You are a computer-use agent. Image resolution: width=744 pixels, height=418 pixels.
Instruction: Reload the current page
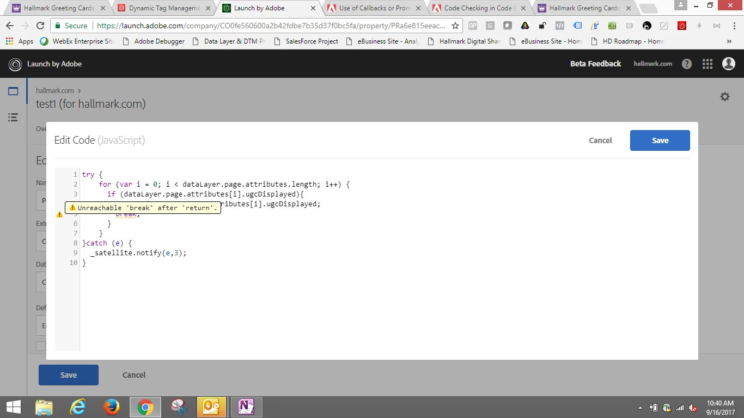coord(40,26)
